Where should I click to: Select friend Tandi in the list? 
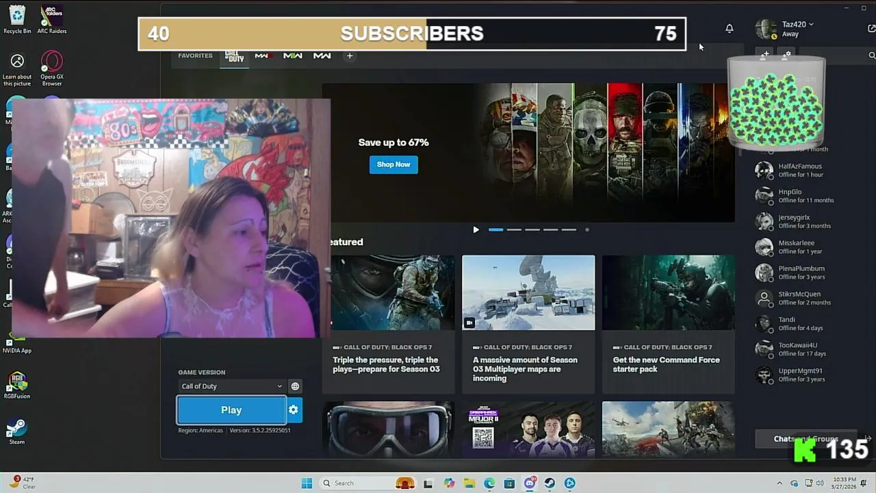(801, 324)
